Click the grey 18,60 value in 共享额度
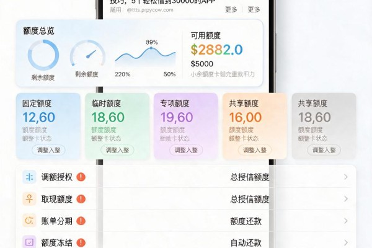372x248 pixels. tap(314, 117)
